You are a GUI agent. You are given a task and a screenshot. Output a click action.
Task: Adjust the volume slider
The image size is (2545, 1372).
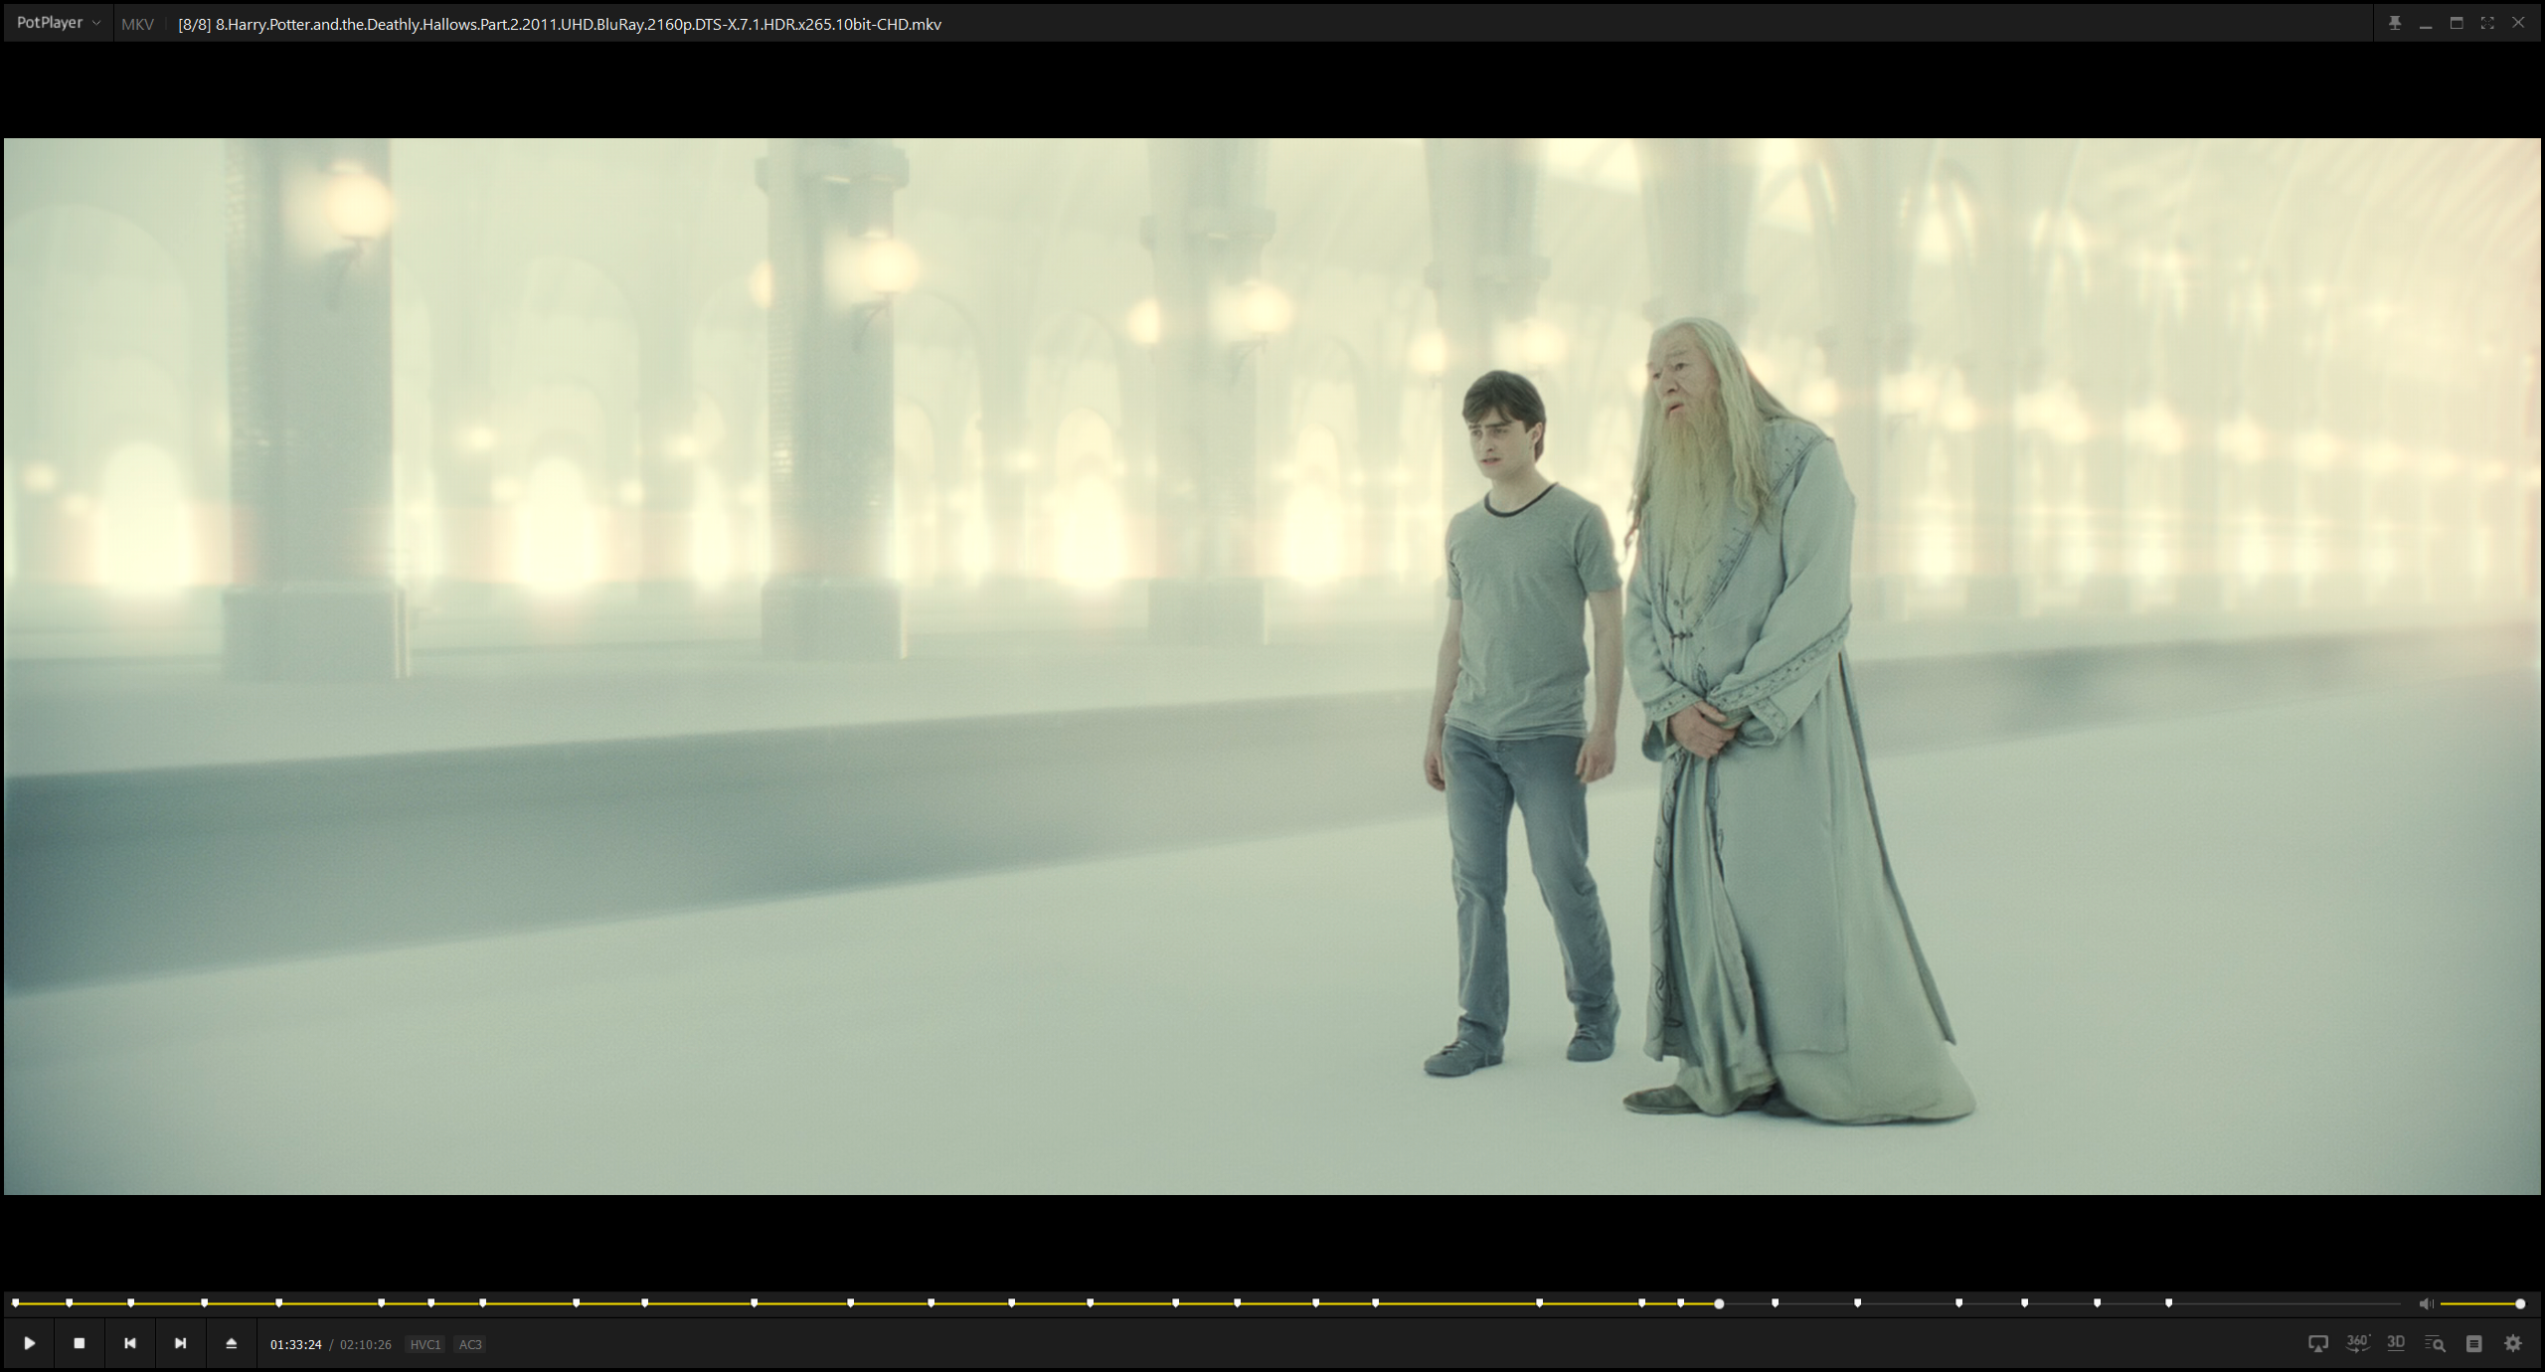tap(2480, 1303)
